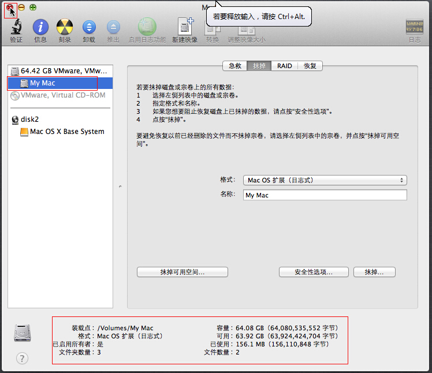Screen dimensions: 432x373
Task: Click the mount point /Volumes/My Mac text
Action: click(x=125, y=328)
